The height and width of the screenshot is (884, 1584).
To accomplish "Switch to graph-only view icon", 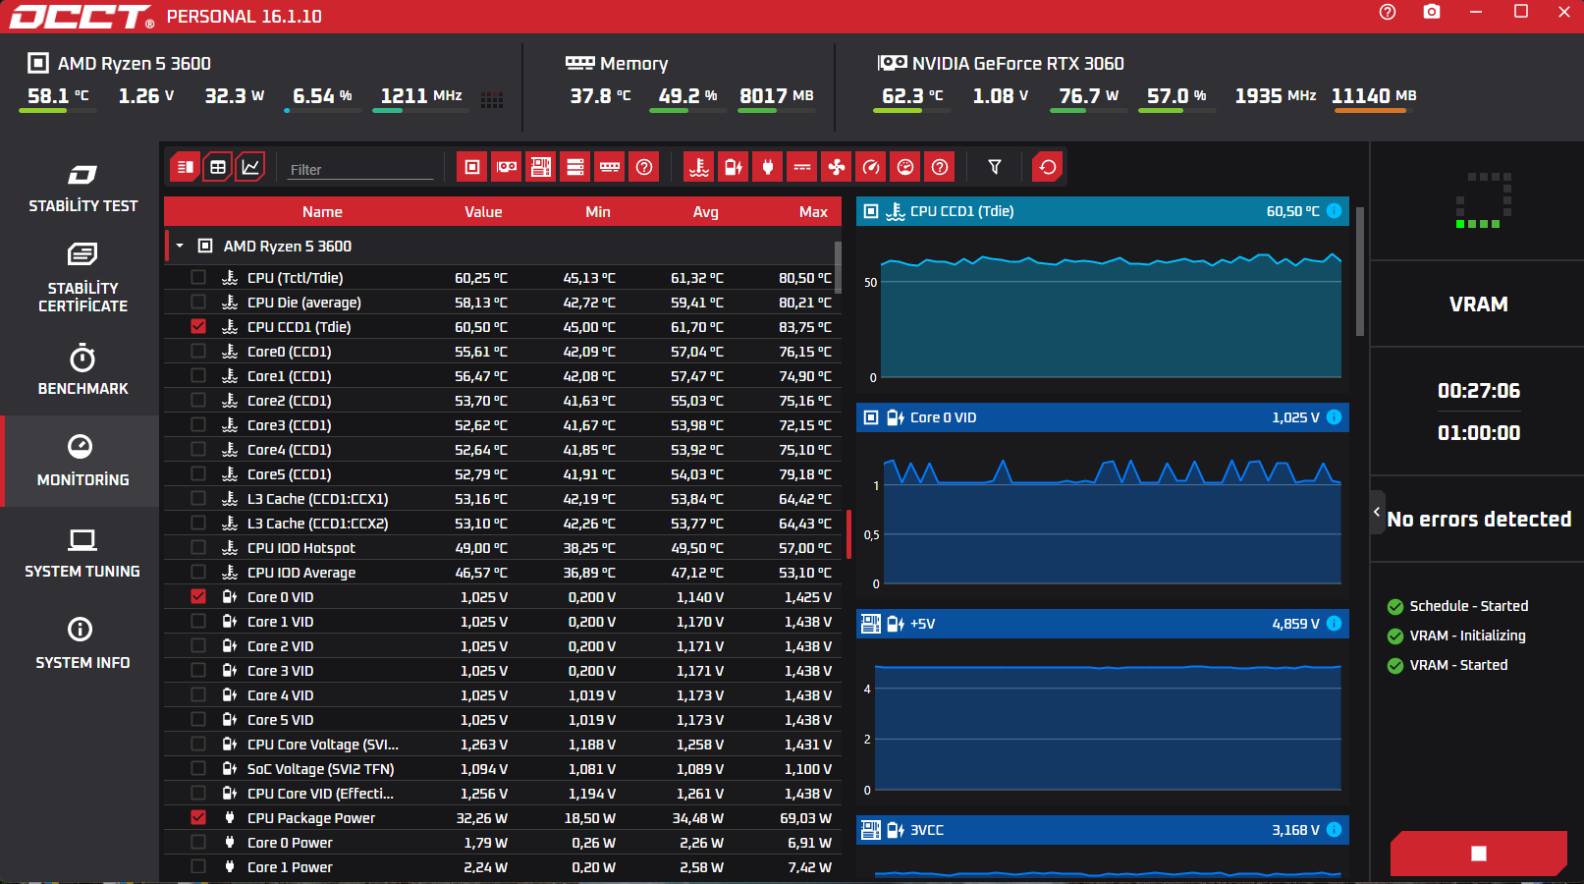I will coord(250,167).
